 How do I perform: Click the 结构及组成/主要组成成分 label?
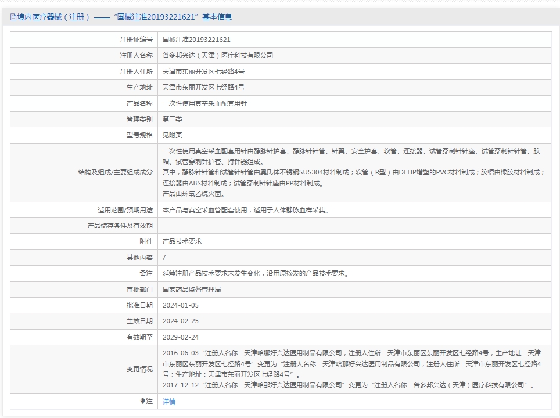click(x=116, y=172)
